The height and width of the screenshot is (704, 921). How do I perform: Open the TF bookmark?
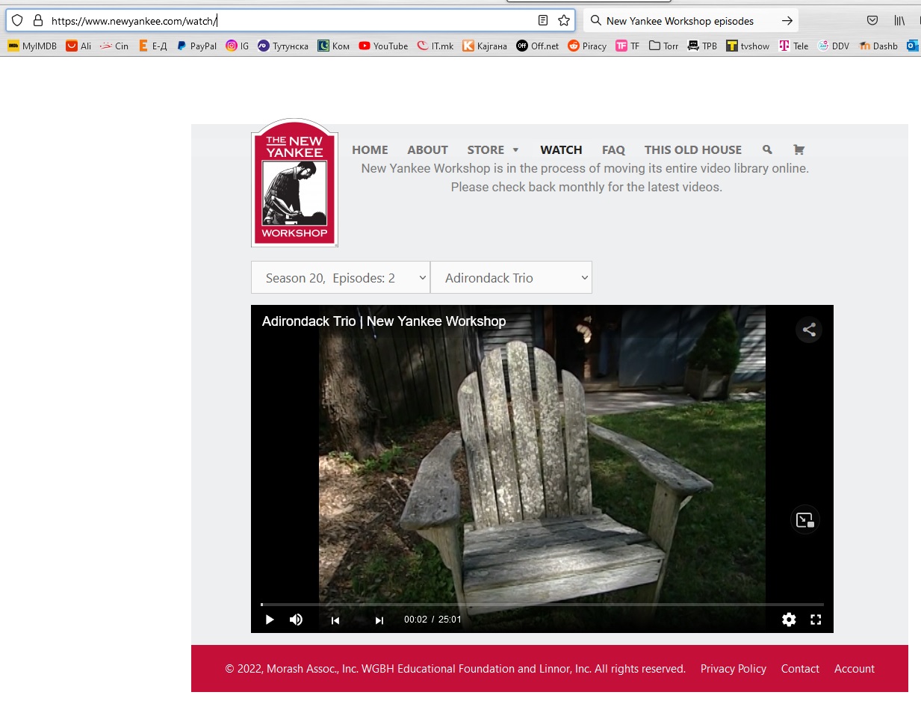(627, 46)
